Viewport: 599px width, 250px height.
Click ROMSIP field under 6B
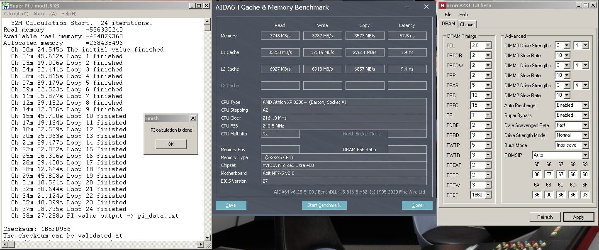549,194
